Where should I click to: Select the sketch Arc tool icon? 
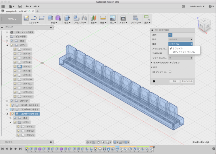(34, 18)
